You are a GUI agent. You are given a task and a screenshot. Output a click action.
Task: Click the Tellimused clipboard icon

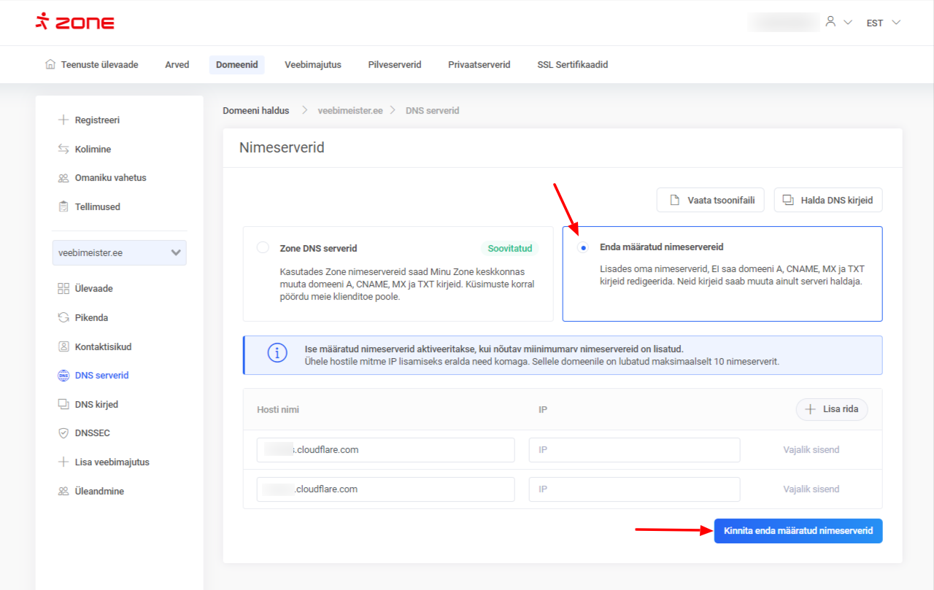63,206
